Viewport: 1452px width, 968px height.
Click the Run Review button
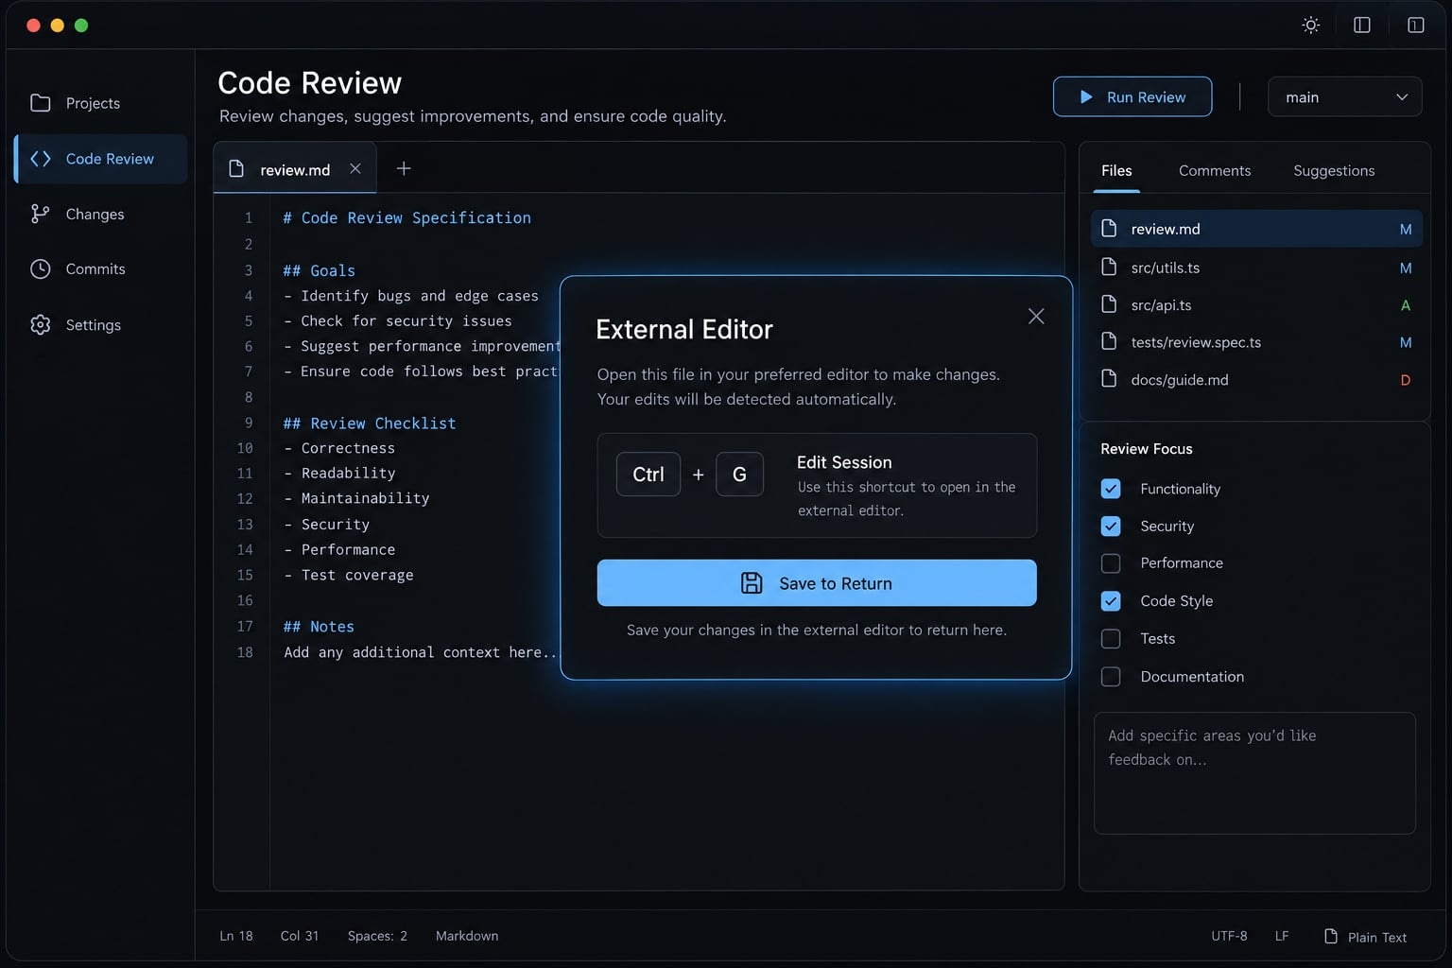pos(1132,97)
